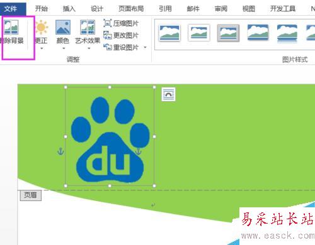
Task: Switch to the Home (开始) tab
Action: pos(42,9)
